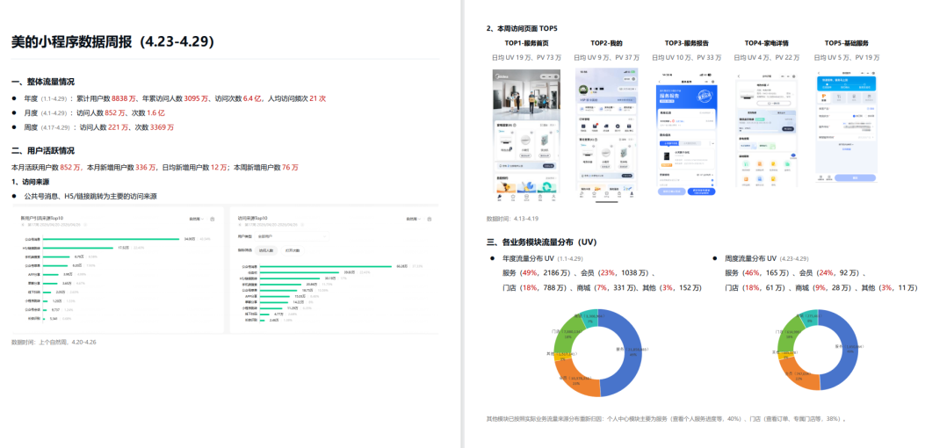The width and height of the screenshot is (925, 448).
Task: Click capsule menu icon in TOP1 服务首页 screenshot
Action: pos(552,76)
